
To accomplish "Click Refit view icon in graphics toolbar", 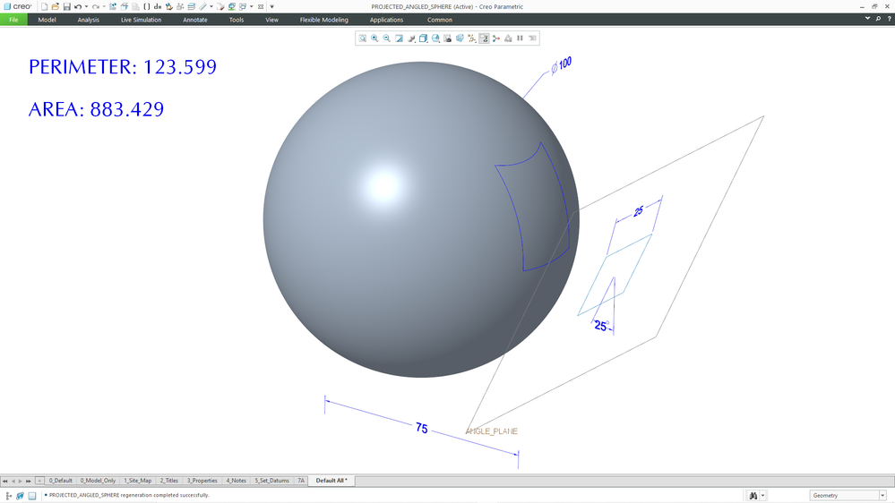I will pos(363,38).
